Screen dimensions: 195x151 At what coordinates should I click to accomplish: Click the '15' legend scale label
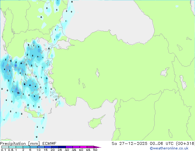pos(46,150)
